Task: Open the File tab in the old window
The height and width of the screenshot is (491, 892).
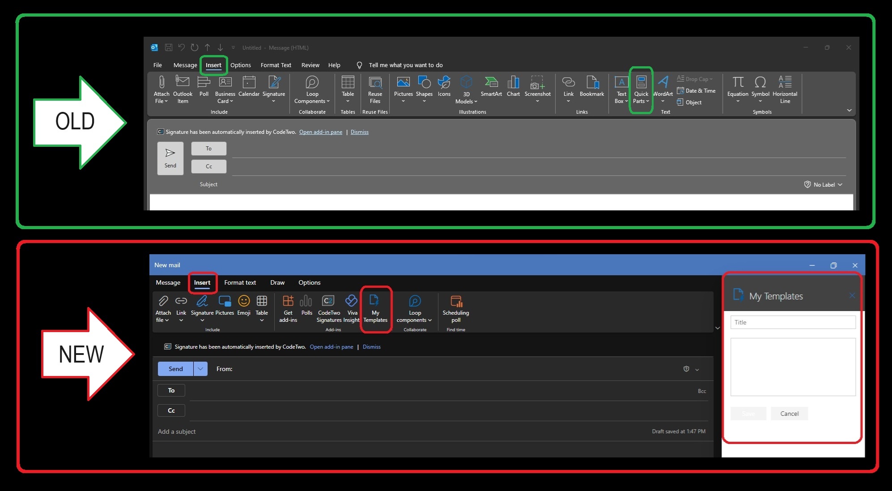Action: [157, 65]
